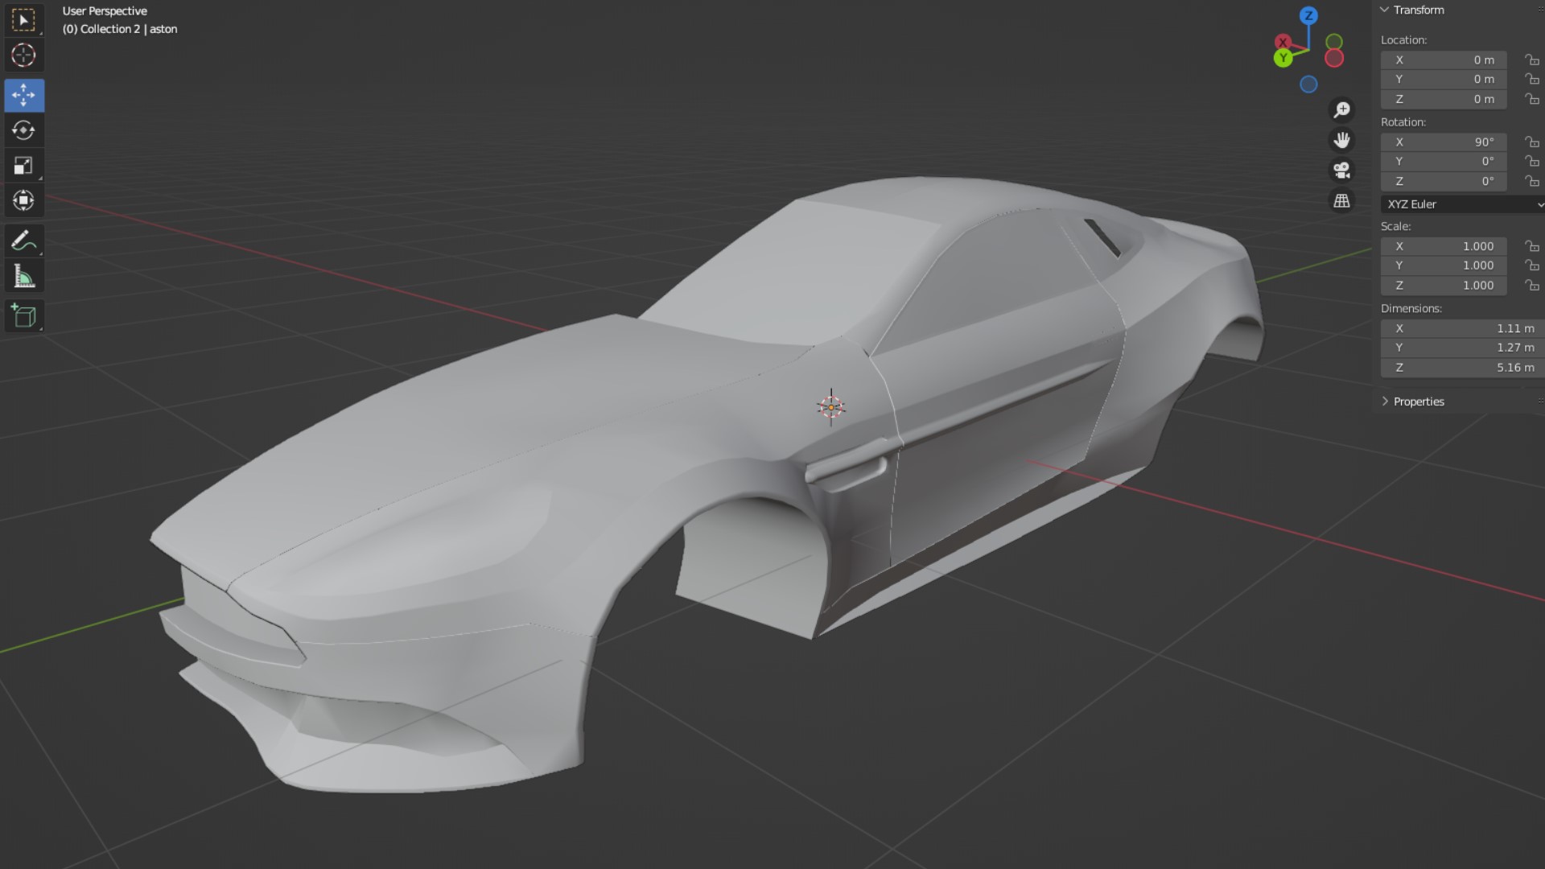Expand the Properties panel
Viewport: 1545px width, 869px height.
[1385, 402]
